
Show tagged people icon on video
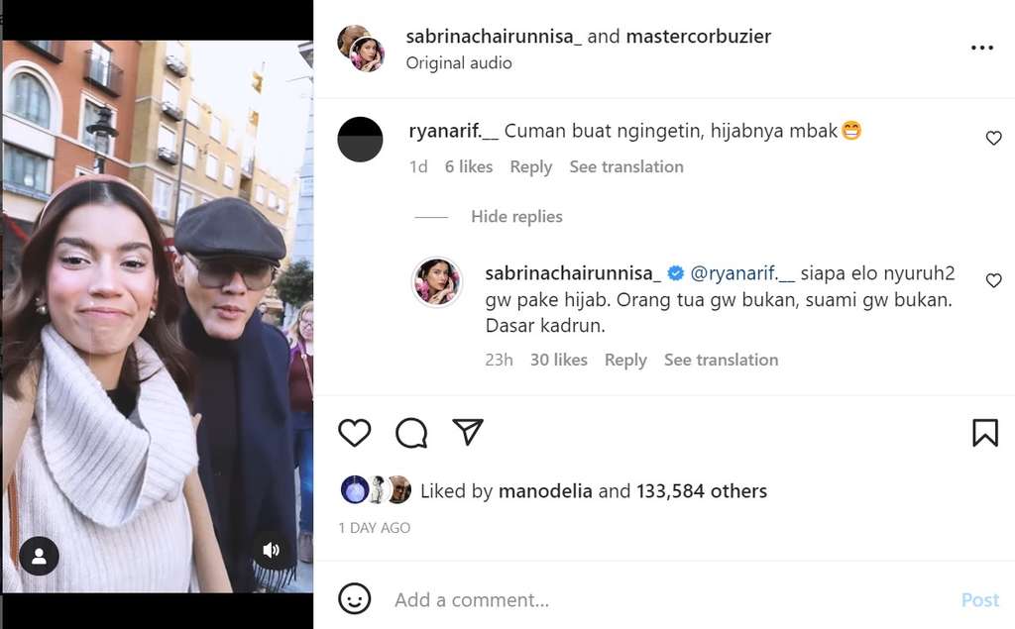click(x=40, y=556)
